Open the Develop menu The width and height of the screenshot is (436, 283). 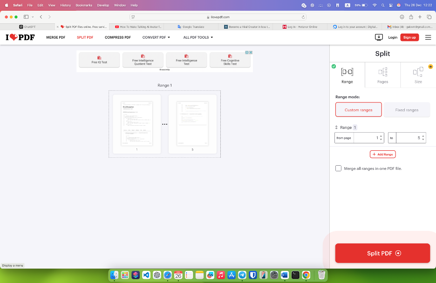[x=103, y=5]
